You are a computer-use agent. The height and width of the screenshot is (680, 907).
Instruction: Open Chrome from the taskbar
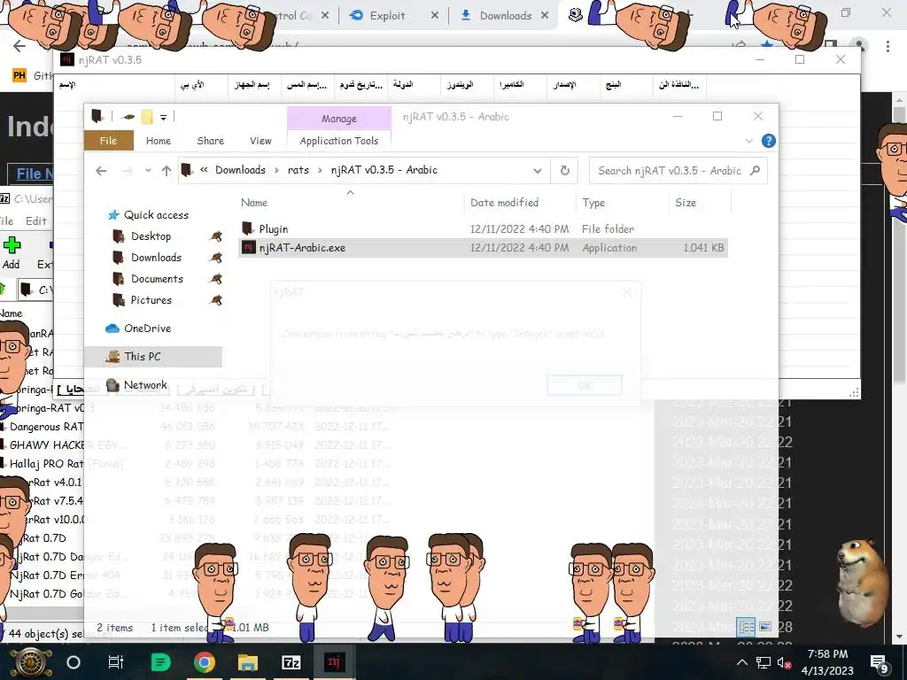pos(204,662)
